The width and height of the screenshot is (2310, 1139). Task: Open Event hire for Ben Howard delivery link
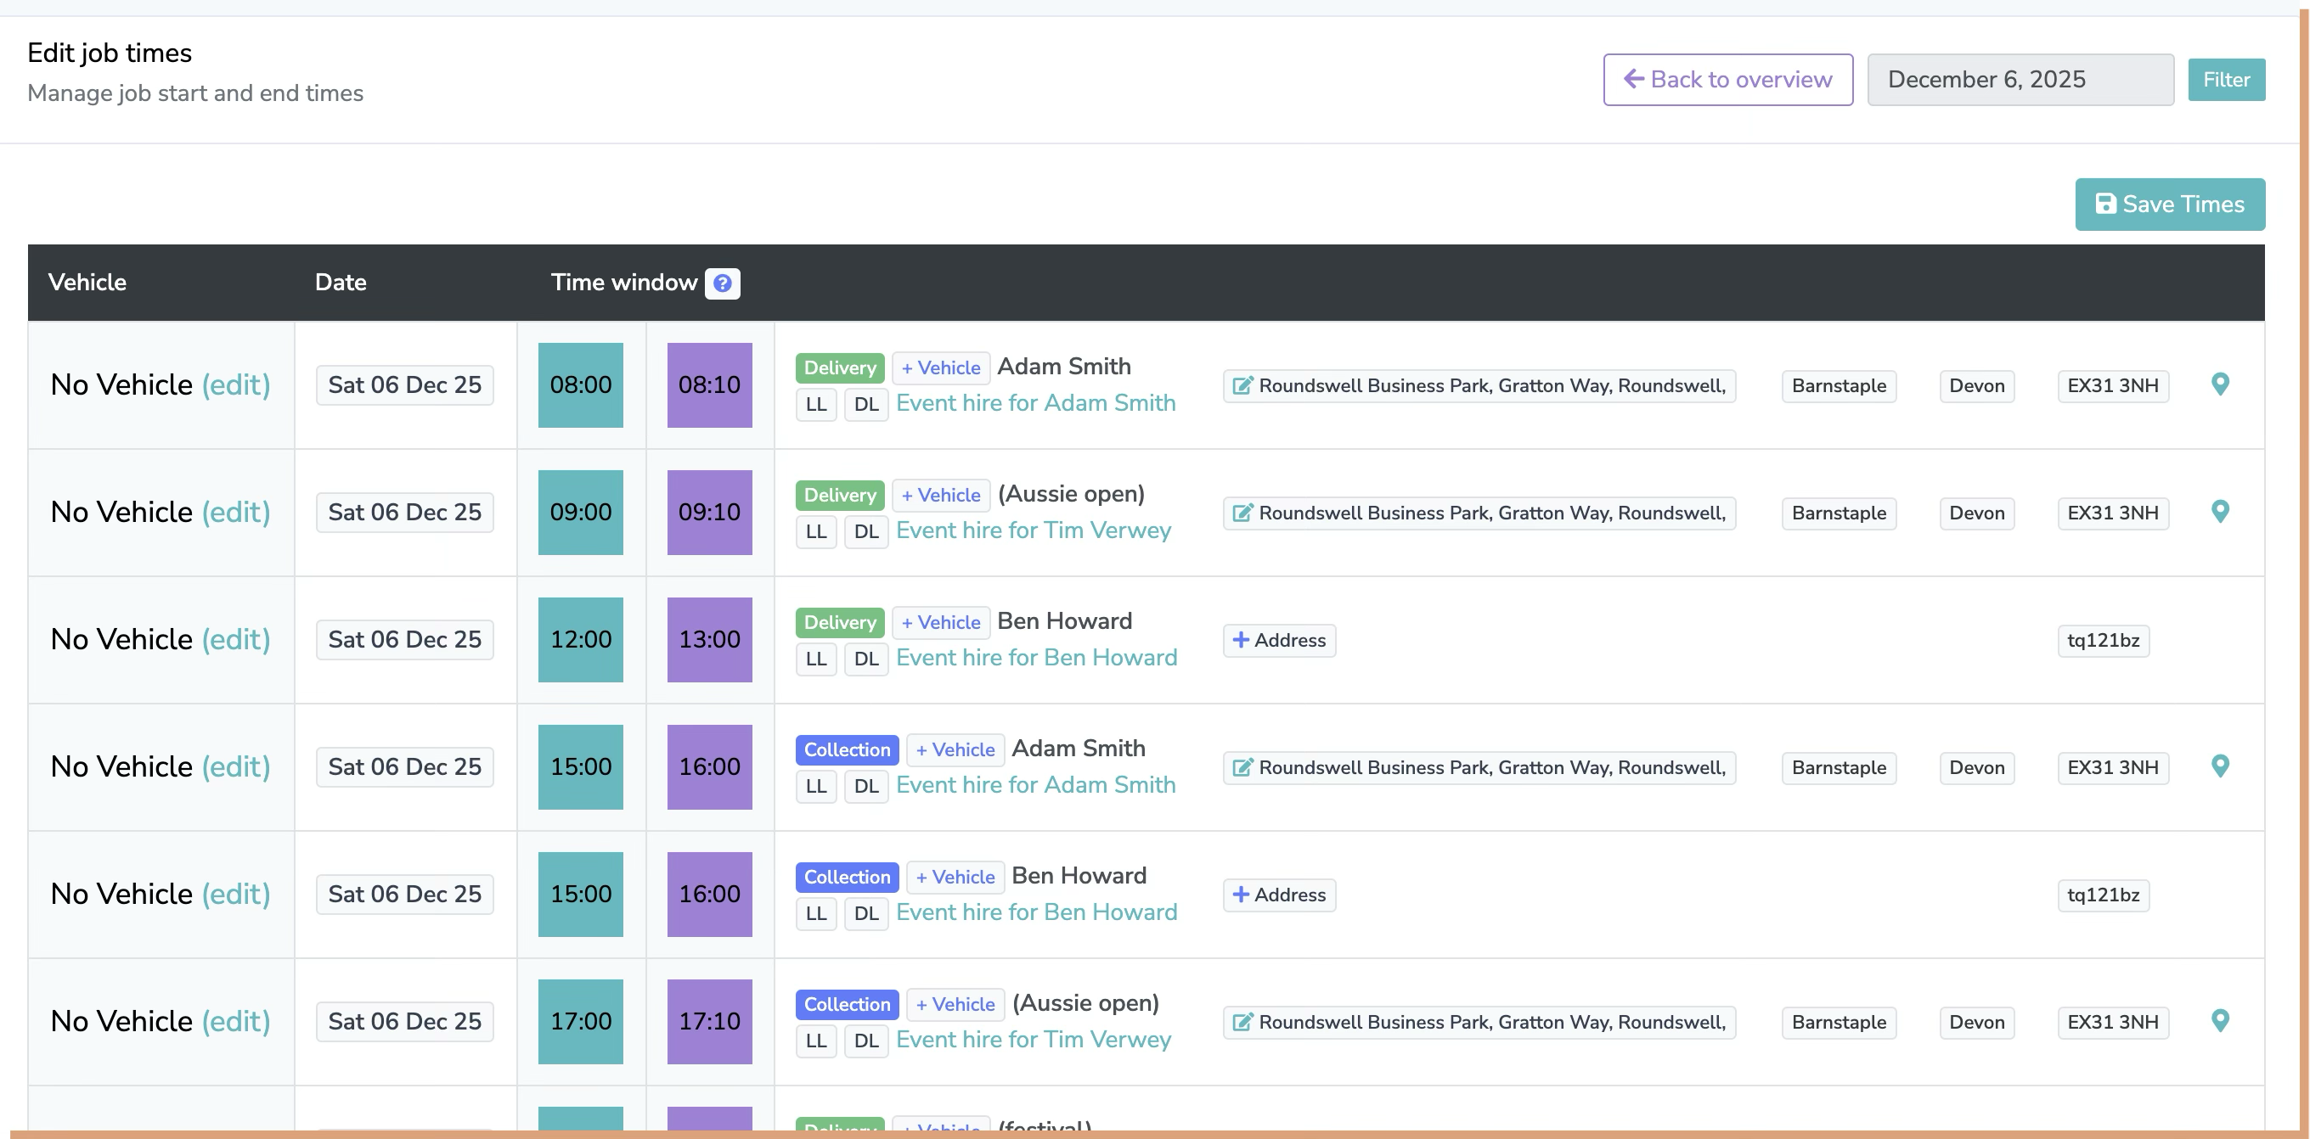[x=1037, y=658]
